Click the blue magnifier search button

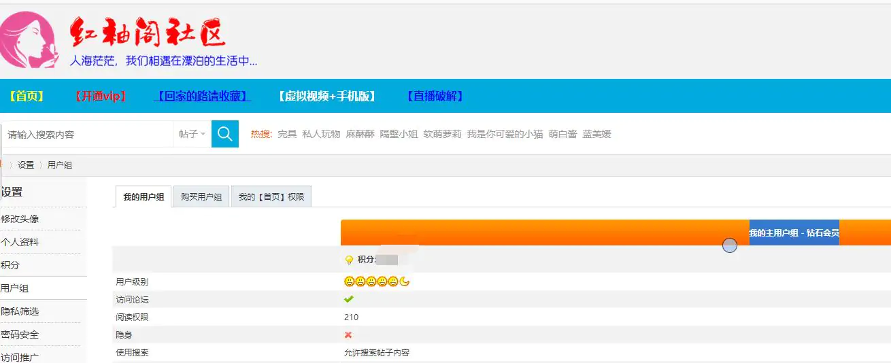(x=225, y=134)
